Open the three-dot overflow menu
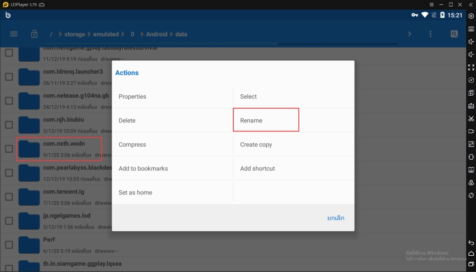 (430, 34)
